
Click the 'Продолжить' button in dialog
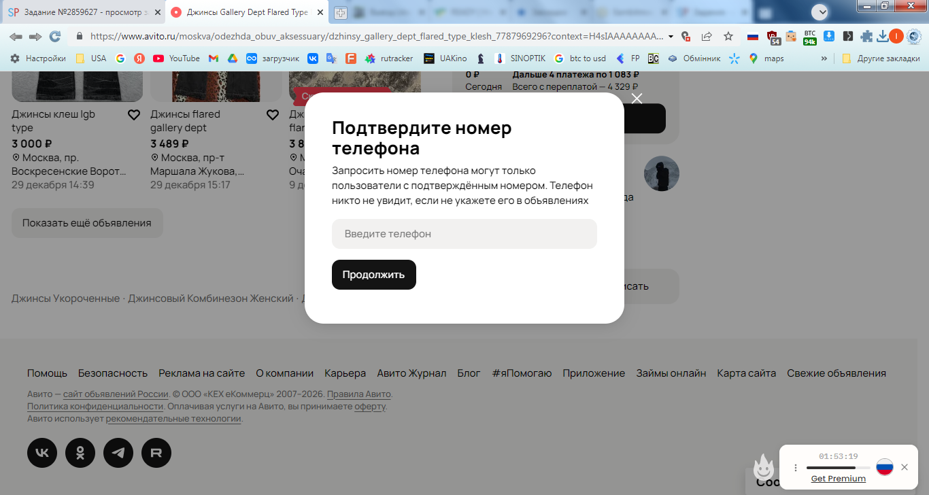pos(374,275)
